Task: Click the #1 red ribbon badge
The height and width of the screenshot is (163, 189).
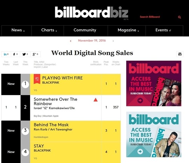Action: [37, 79]
